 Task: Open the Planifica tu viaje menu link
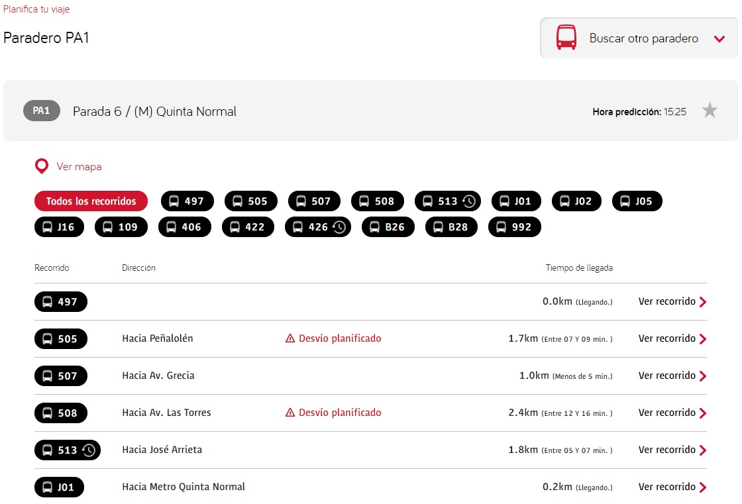pos(36,9)
